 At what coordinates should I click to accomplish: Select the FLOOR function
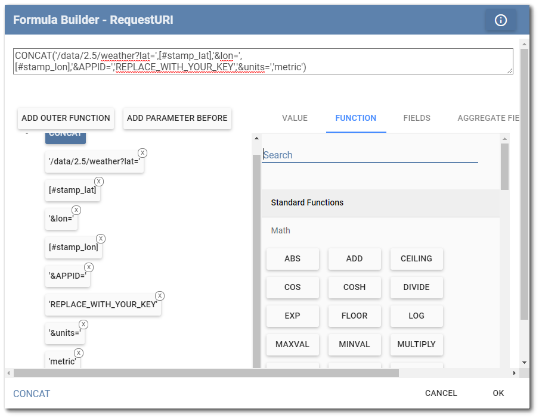354,316
